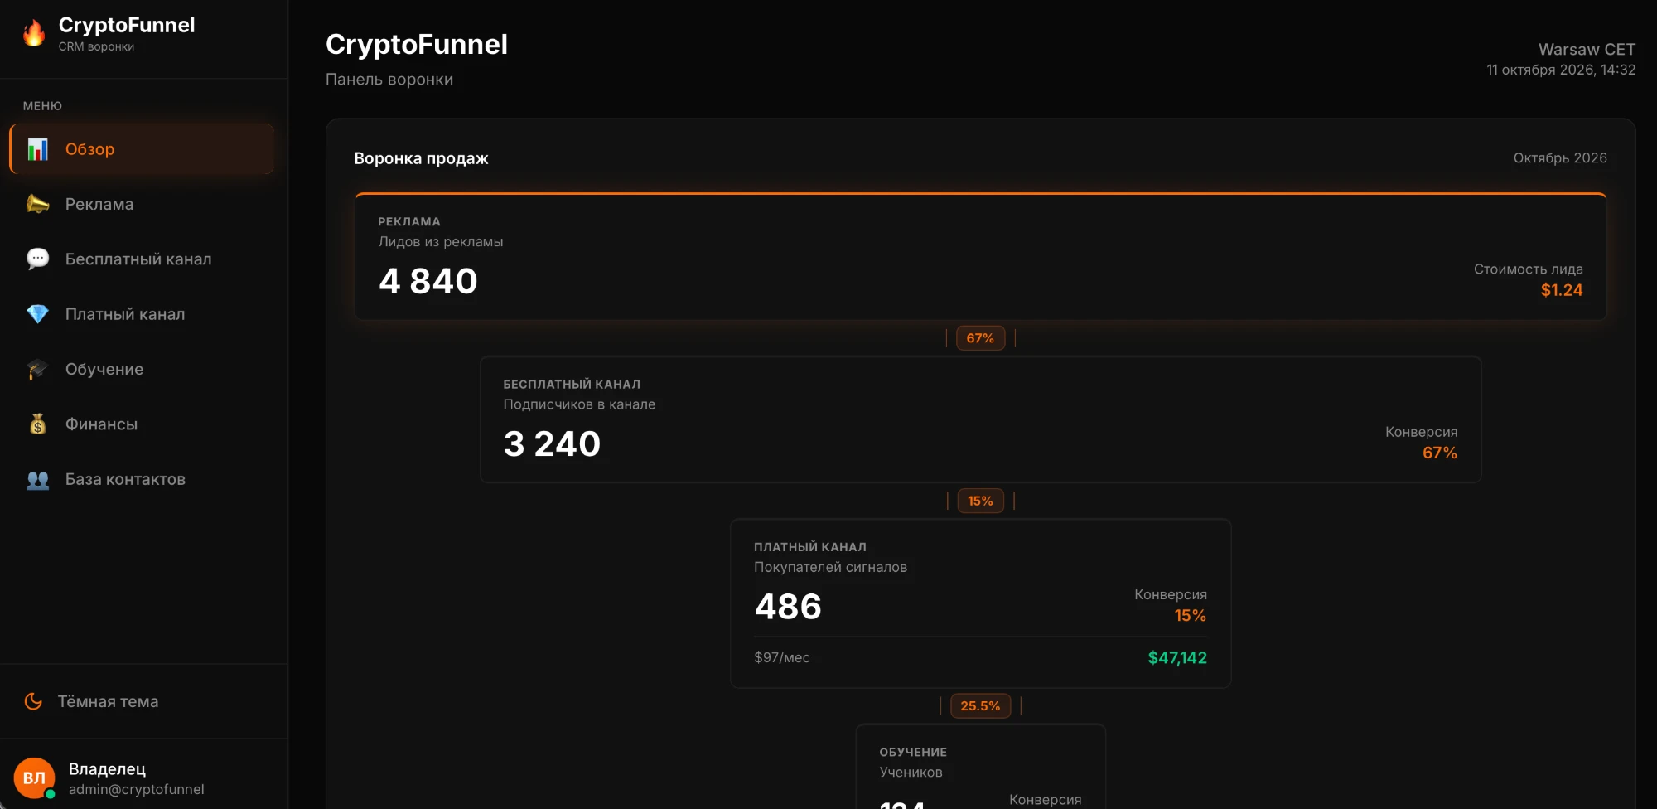Click the CryptoFunnel sidebar brand title
Viewport: 1657px width, 809px height.
127,25
